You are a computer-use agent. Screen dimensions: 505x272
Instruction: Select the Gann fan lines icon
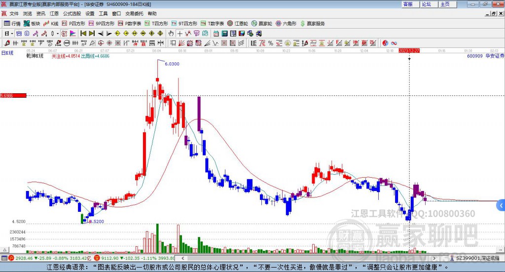point(181,43)
